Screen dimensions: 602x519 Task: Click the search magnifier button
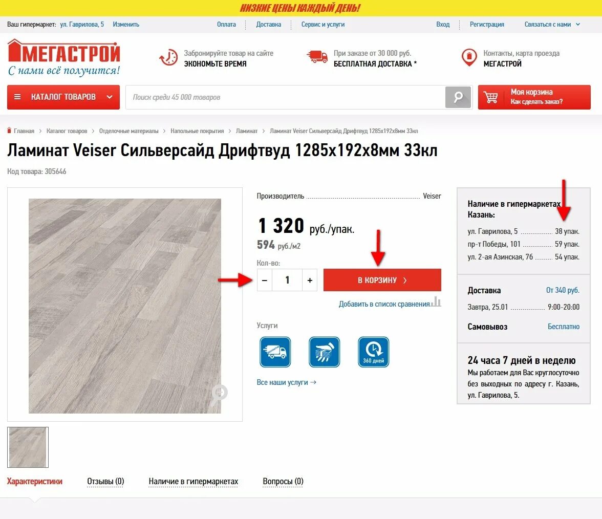pos(458,97)
